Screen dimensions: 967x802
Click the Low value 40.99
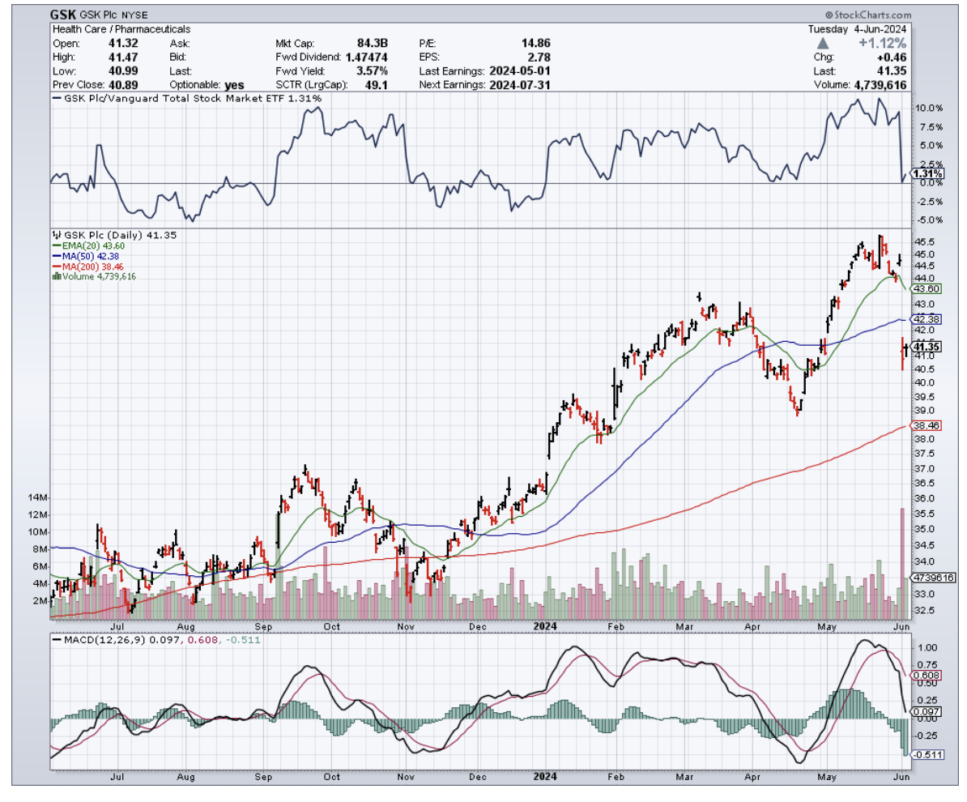[x=123, y=71]
